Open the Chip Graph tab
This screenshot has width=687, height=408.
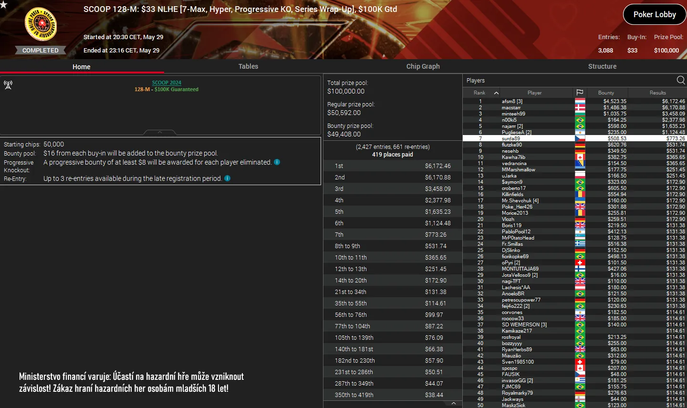point(423,66)
